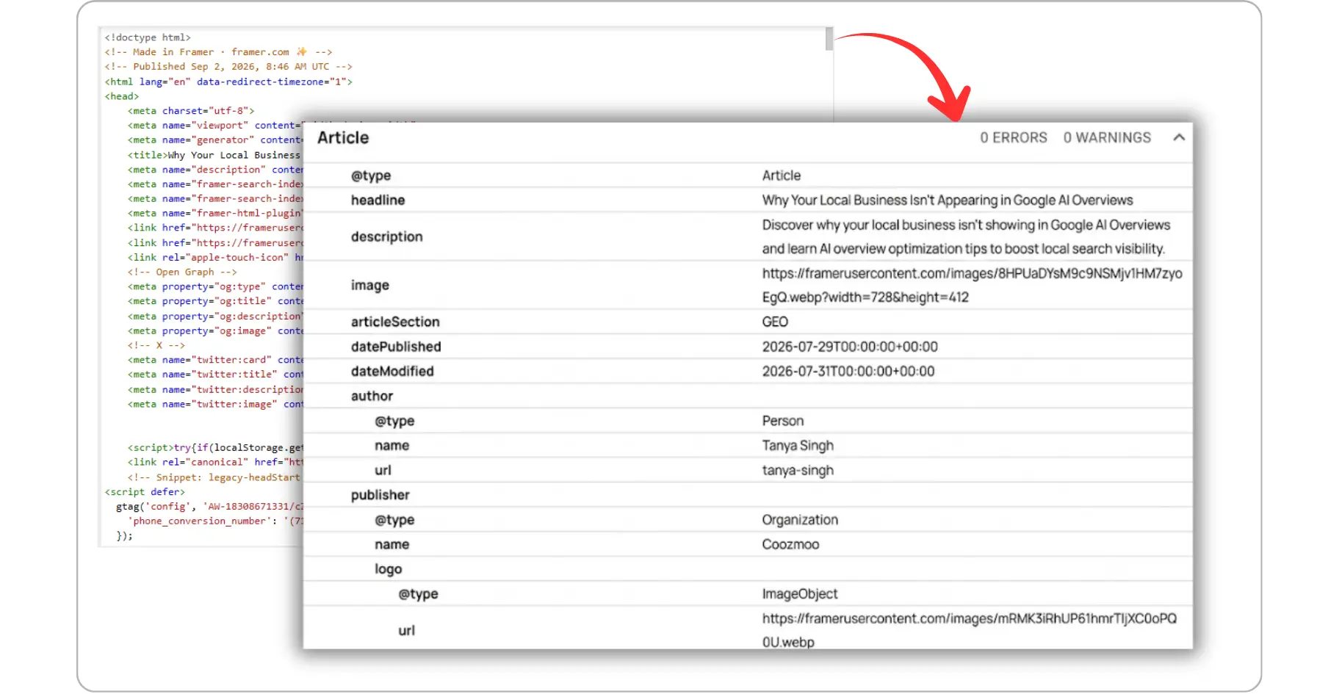1342x694 pixels.
Task: Select the Article panel heading
Action: [343, 138]
